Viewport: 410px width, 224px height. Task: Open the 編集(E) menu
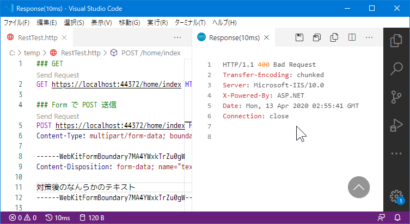47,23
